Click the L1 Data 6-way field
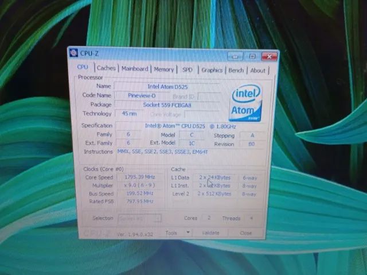 (x=250, y=178)
